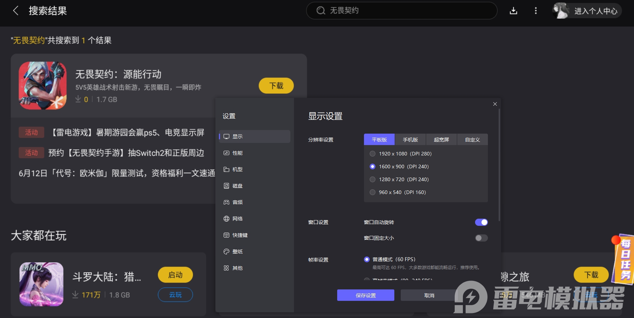Switch to the 自定义 resolution tab
634x318 pixels.
[x=472, y=140]
